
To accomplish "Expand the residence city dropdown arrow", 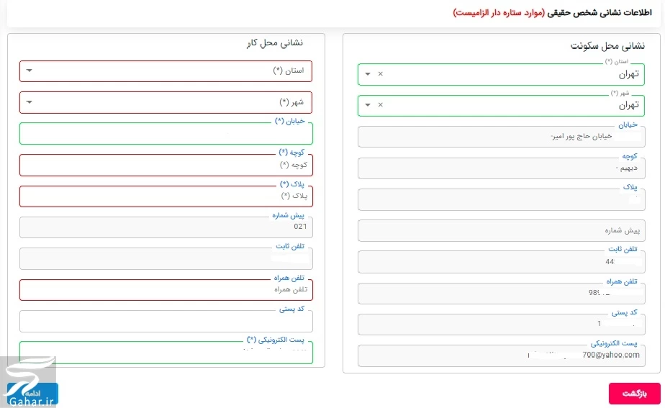I will [368, 105].
